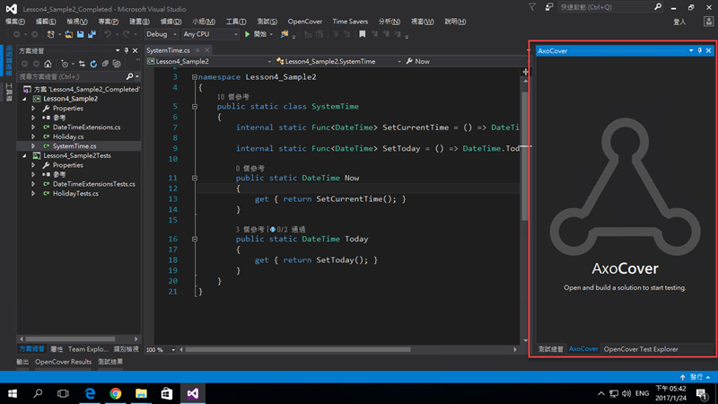Collapse the Lesson4_Sample2Tests project node

(x=25, y=155)
